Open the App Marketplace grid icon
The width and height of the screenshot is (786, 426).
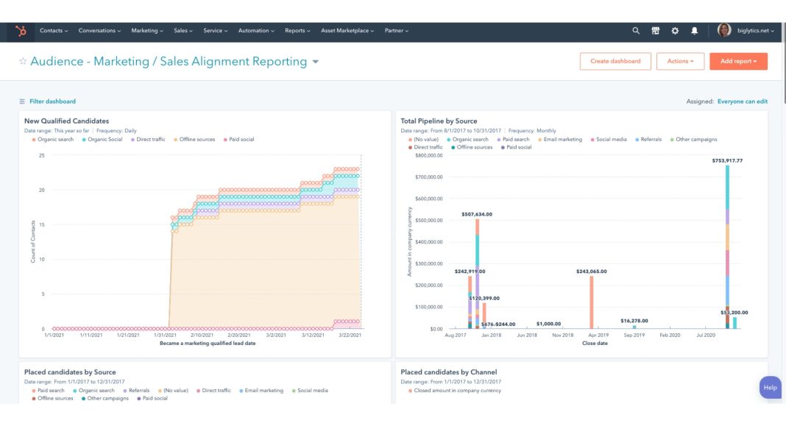(x=654, y=30)
